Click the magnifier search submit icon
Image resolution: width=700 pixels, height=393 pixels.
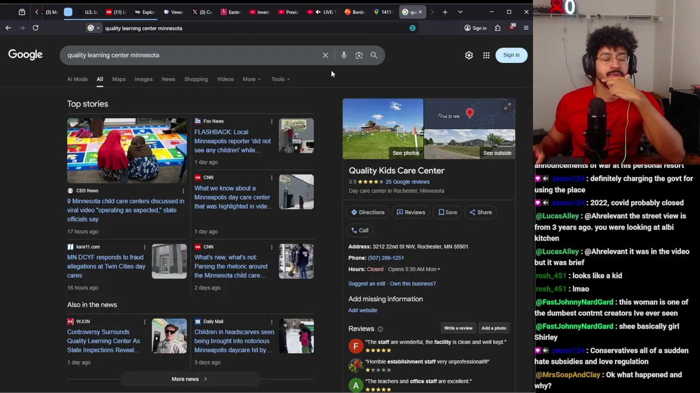tap(374, 55)
